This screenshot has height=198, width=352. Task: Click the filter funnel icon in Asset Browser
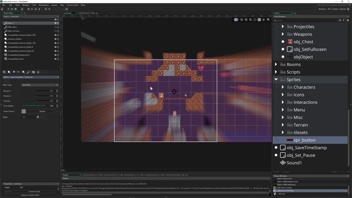tap(343, 20)
